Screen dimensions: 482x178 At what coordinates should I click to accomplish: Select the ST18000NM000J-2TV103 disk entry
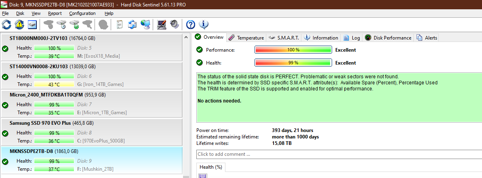pyautogui.click(x=92, y=47)
